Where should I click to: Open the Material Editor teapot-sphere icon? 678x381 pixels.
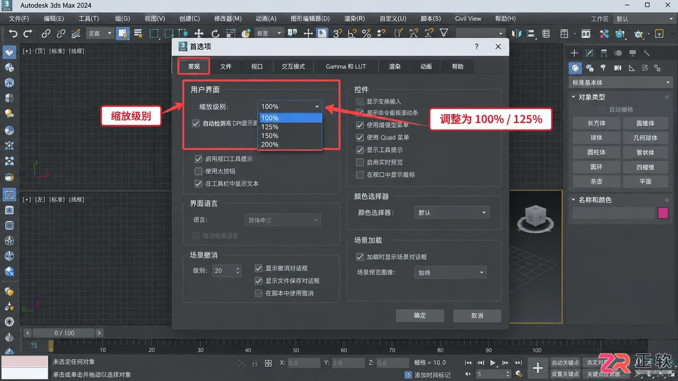620,34
